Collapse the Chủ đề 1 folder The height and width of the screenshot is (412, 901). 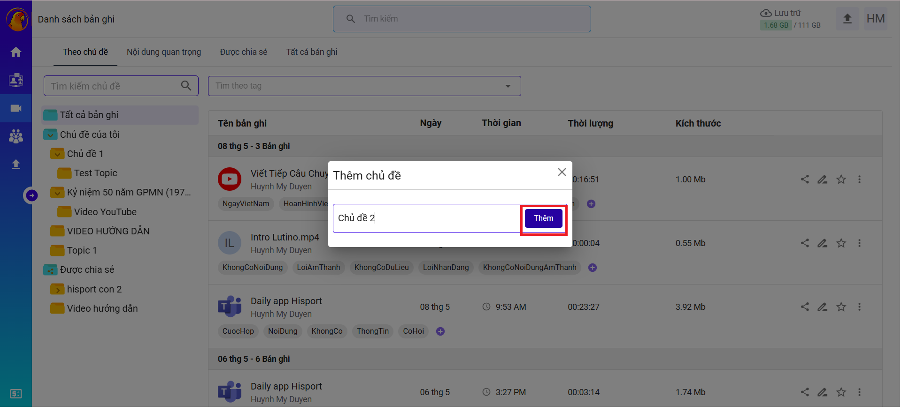click(57, 154)
